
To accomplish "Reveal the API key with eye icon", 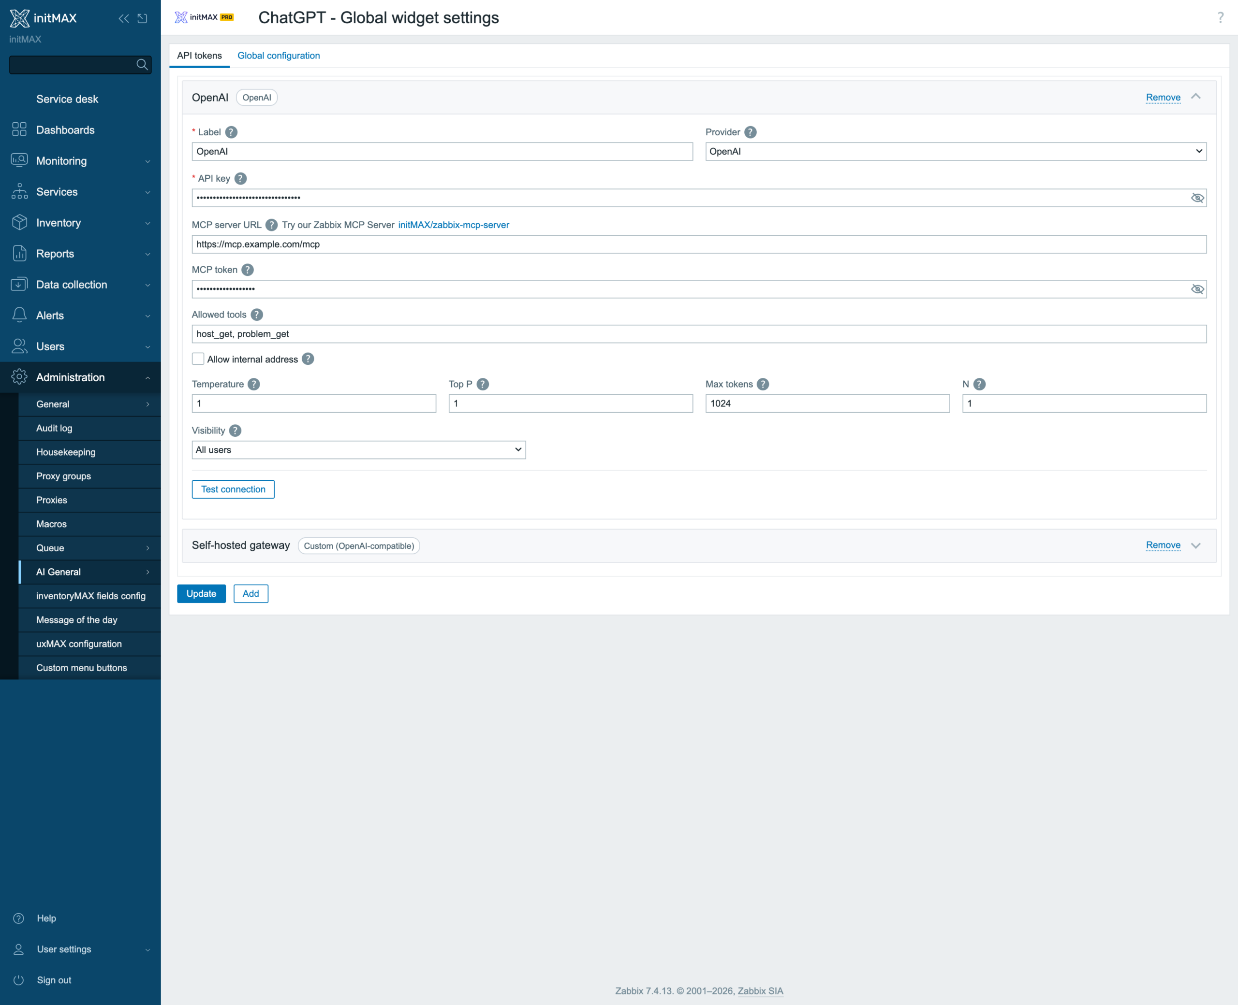I will point(1197,198).
